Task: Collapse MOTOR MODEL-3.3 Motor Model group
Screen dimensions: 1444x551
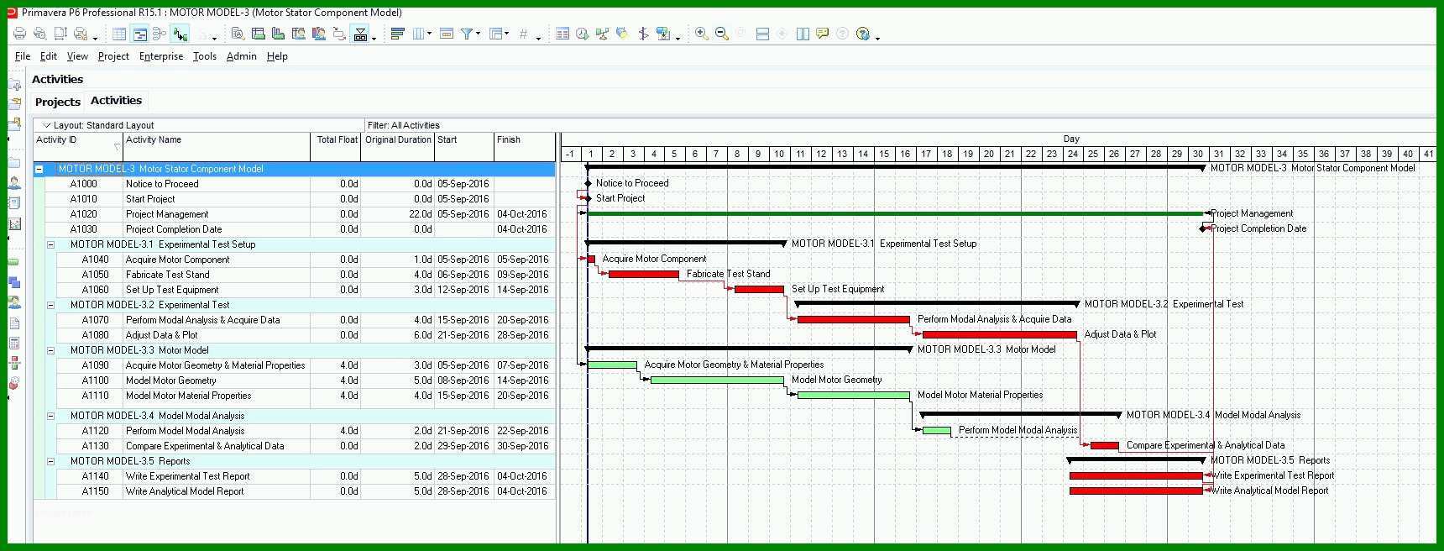Action: (50, 350)
